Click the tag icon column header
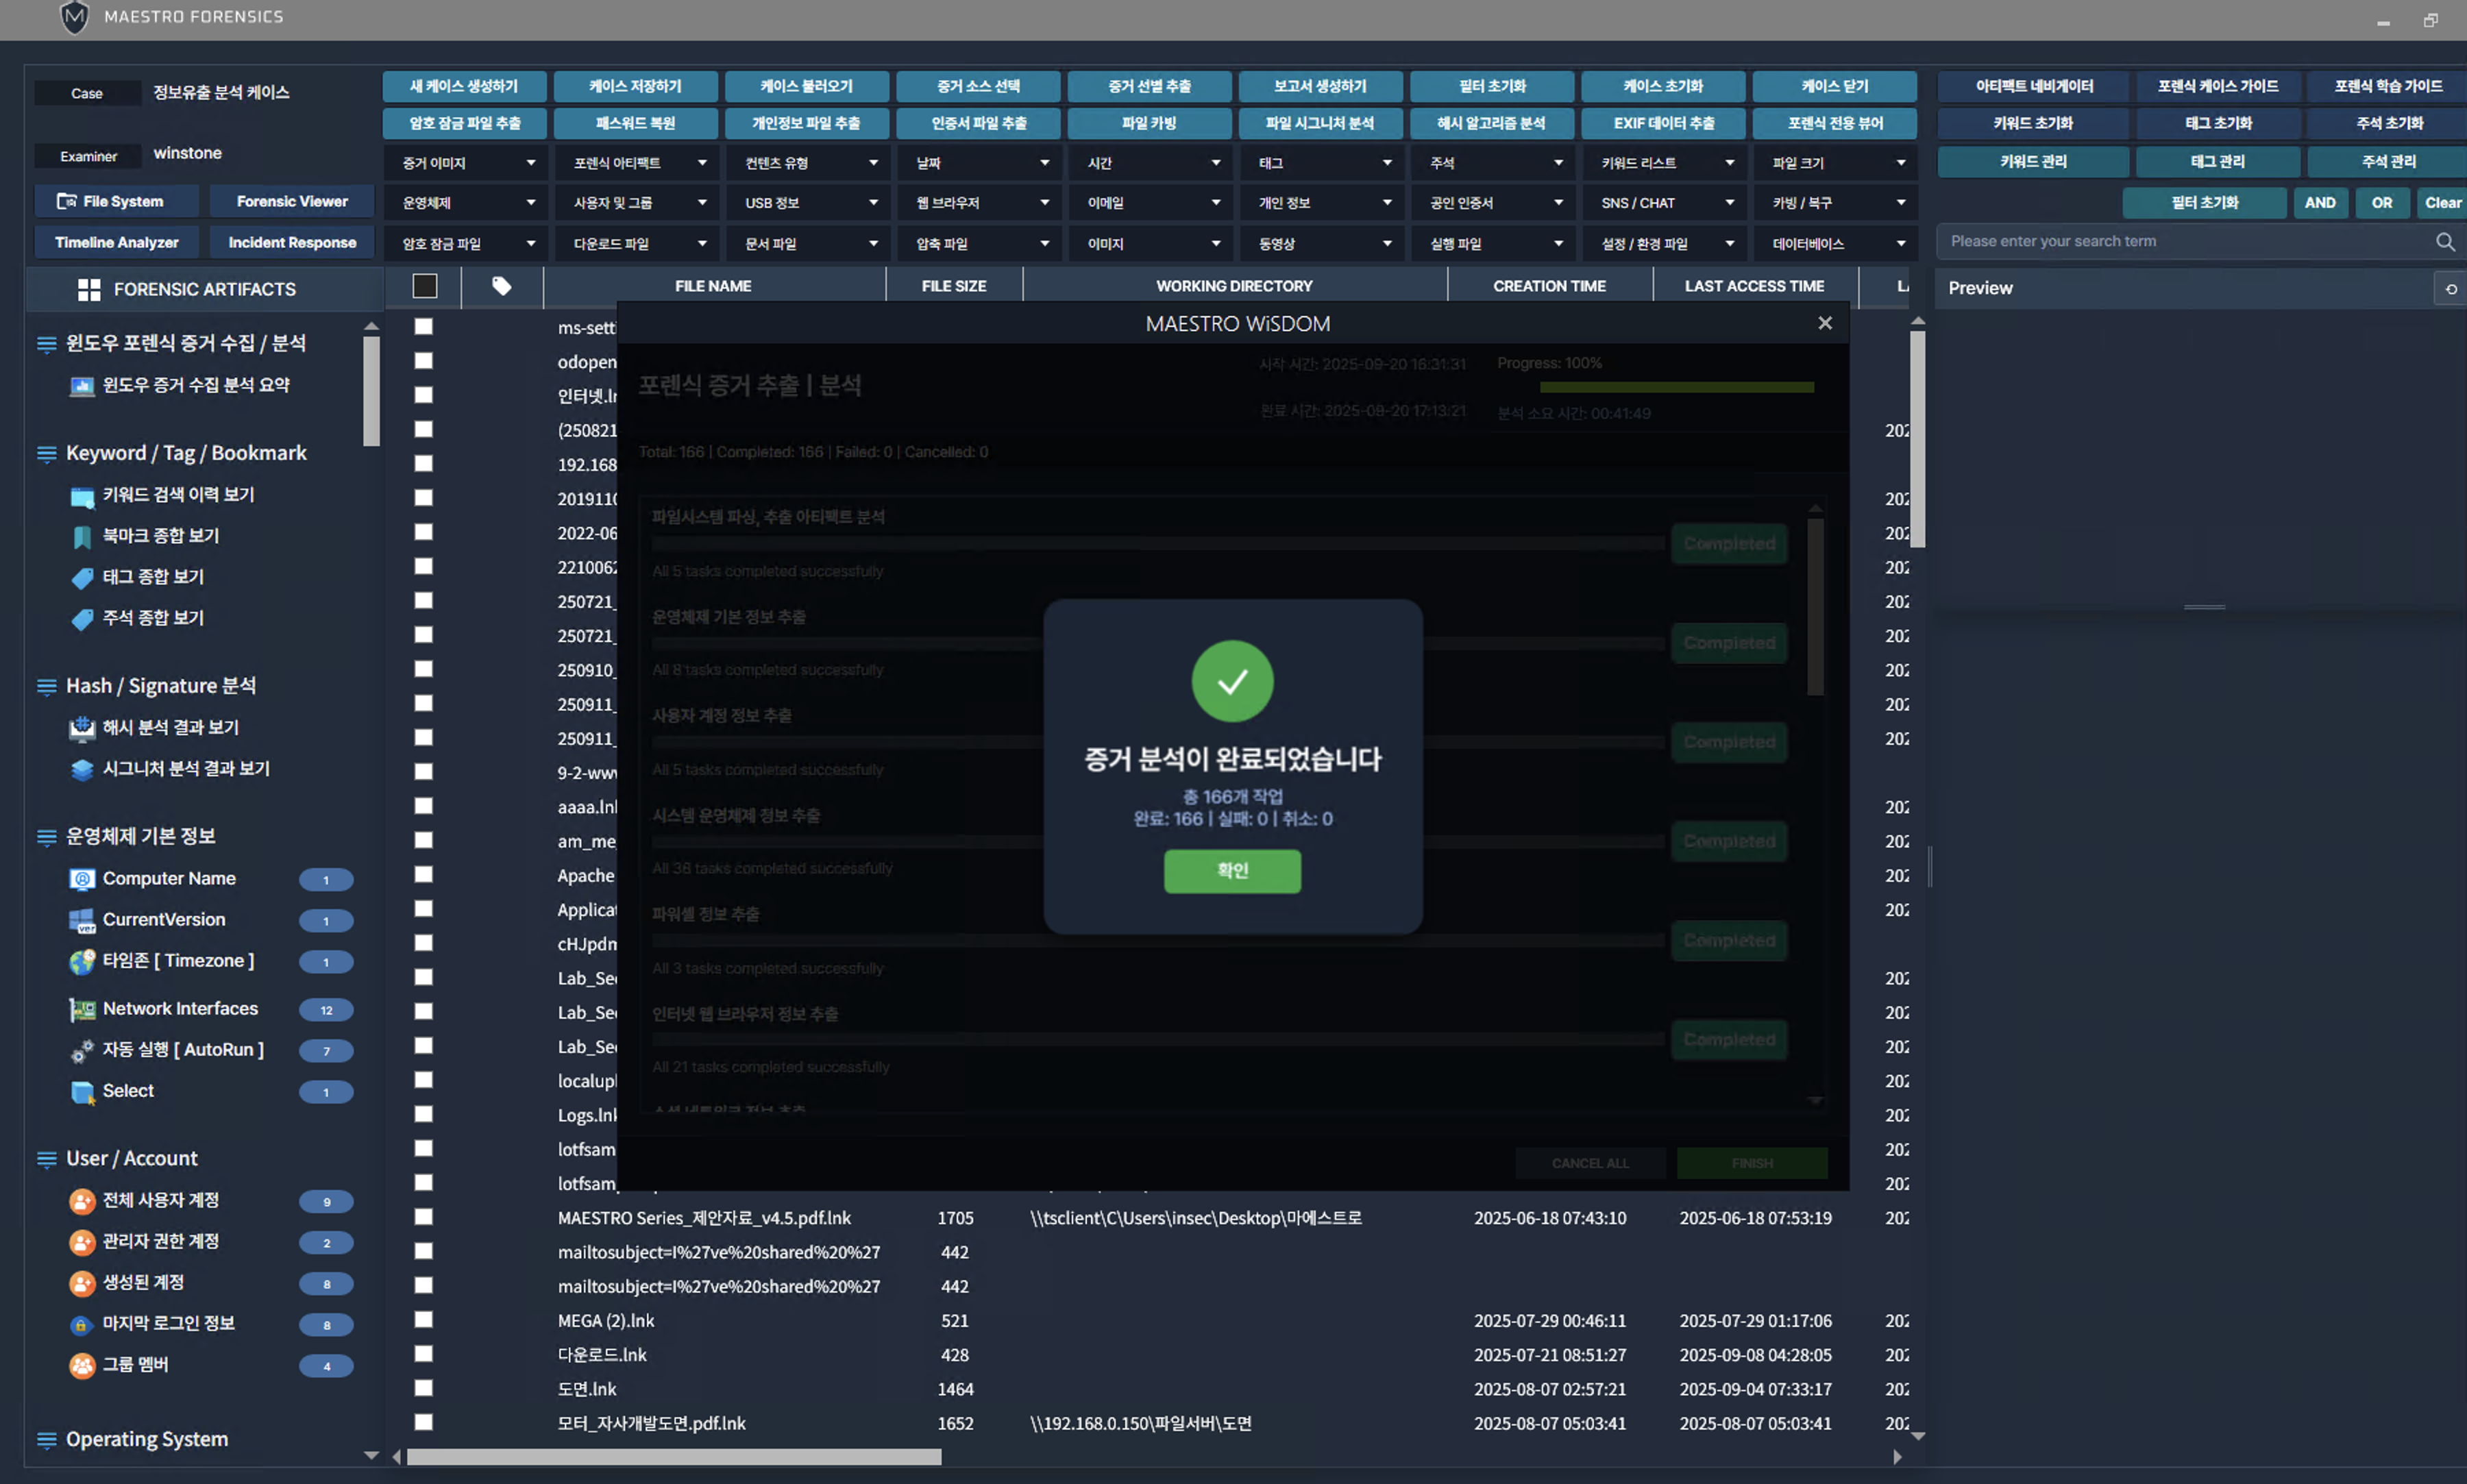The height and width of the screenshot is (1484, 2467). click(501, 286)
